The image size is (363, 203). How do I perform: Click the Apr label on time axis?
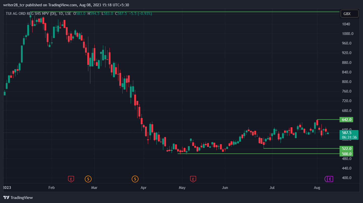click(x=144, y=188)
